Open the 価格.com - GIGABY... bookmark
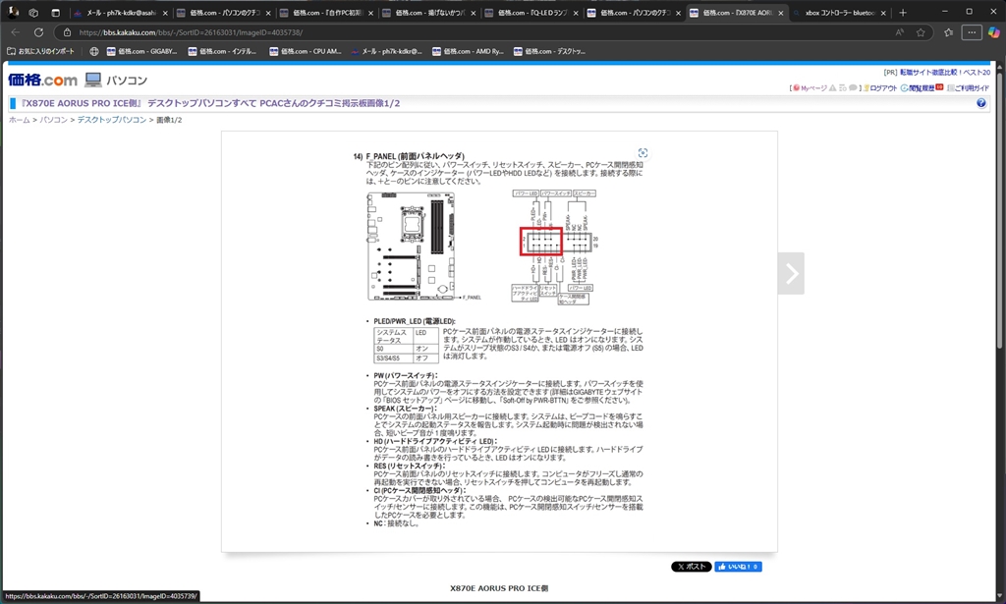 pyautogui.click(x=141, y=51)
